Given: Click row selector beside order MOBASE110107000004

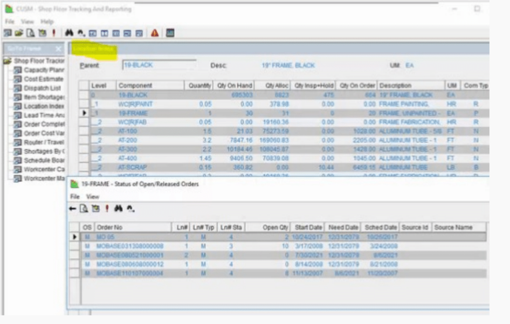Looking at the screenshot, I should (x=74, y=273).
